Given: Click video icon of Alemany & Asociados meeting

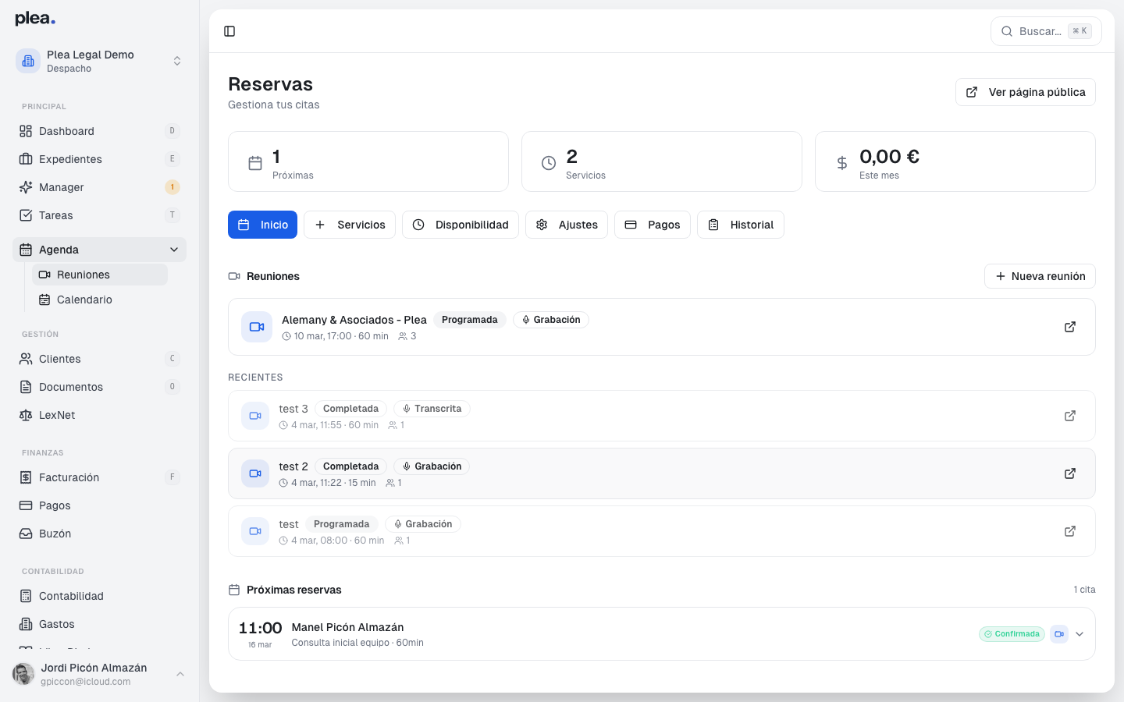Looking at the screenshot, I should (x=257, y=327).
